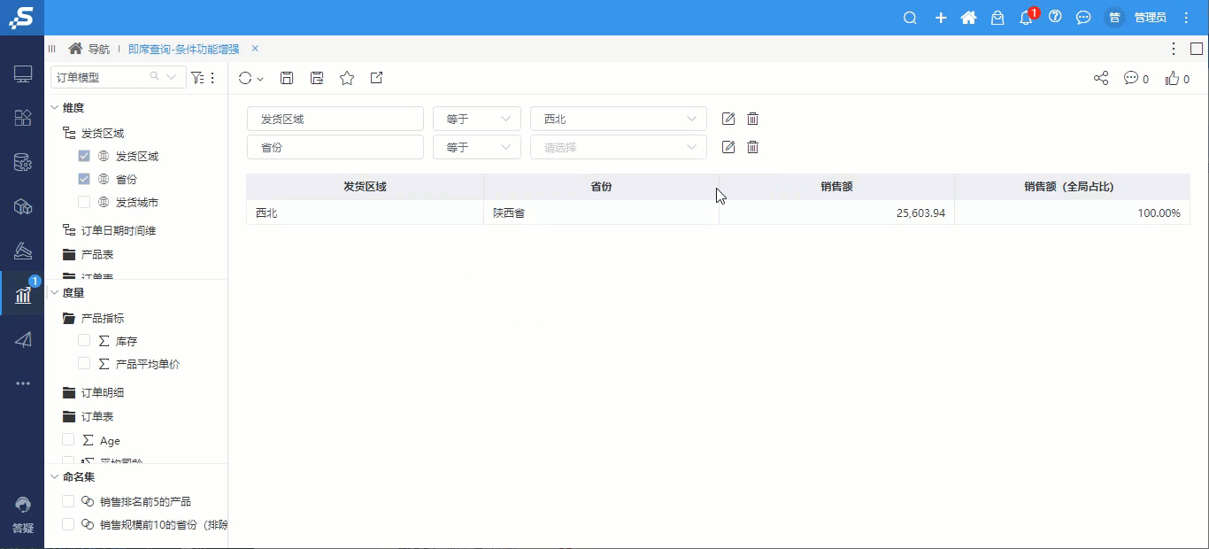This screenshot has height=549, width=1209.
Task: Check the 库存 measure checkbox
Action: click(x=84, y=340)
